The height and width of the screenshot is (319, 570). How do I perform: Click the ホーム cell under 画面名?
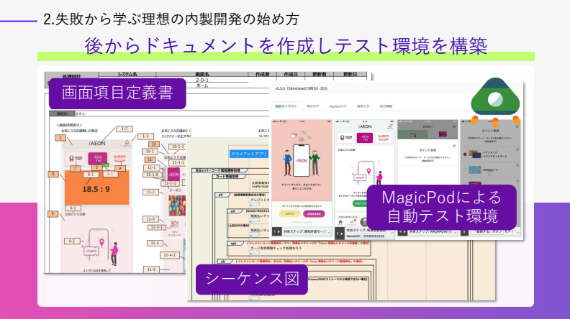[202, 85]
